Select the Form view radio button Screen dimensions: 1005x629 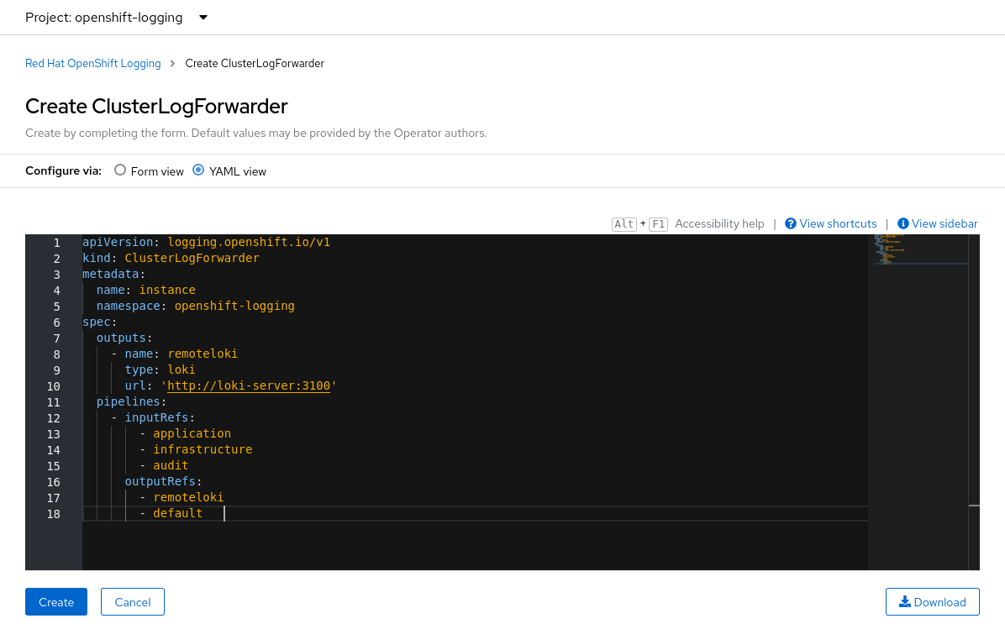[120, 170]
